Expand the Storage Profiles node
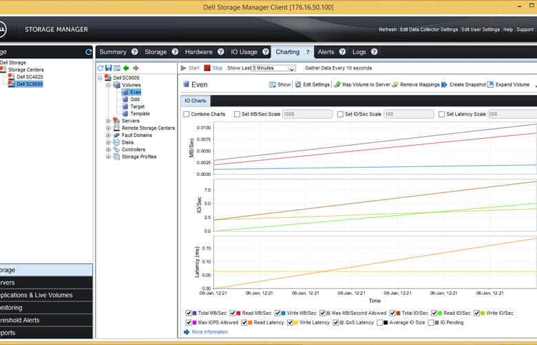This screenshot has height=345, width=537. pos(108,157)
